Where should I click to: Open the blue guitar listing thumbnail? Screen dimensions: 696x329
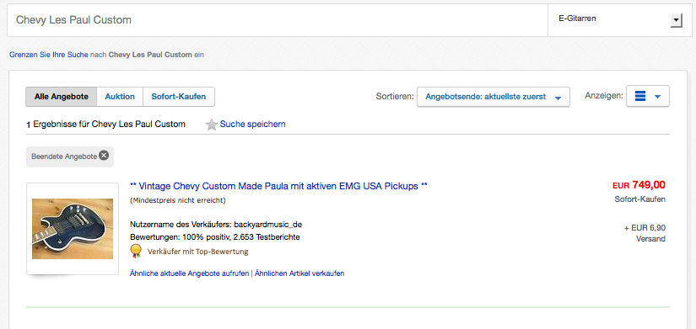(73, 229)
